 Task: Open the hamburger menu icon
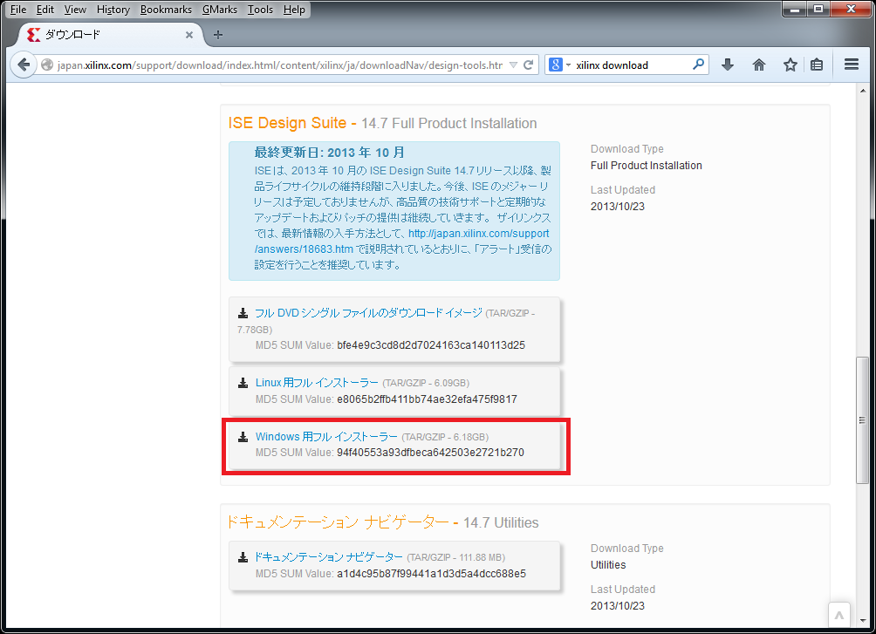(x=852, y=65)
